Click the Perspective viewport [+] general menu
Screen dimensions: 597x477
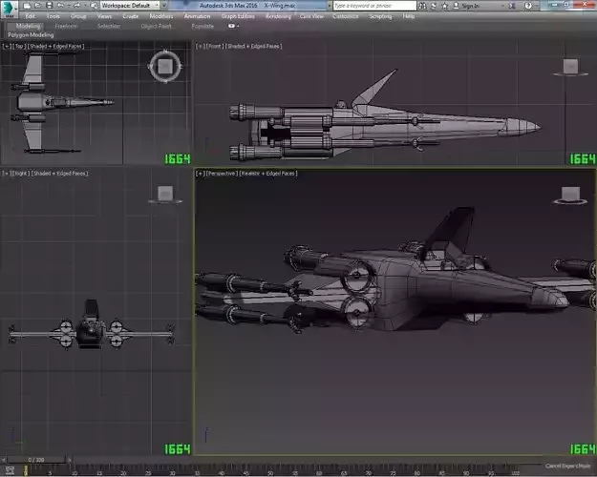(x=201, y=173)
